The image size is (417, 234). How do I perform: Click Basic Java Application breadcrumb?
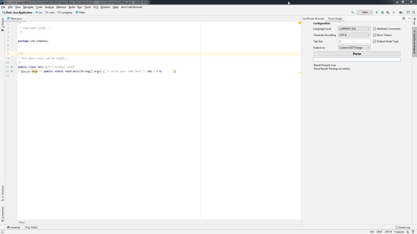point(17,12)
